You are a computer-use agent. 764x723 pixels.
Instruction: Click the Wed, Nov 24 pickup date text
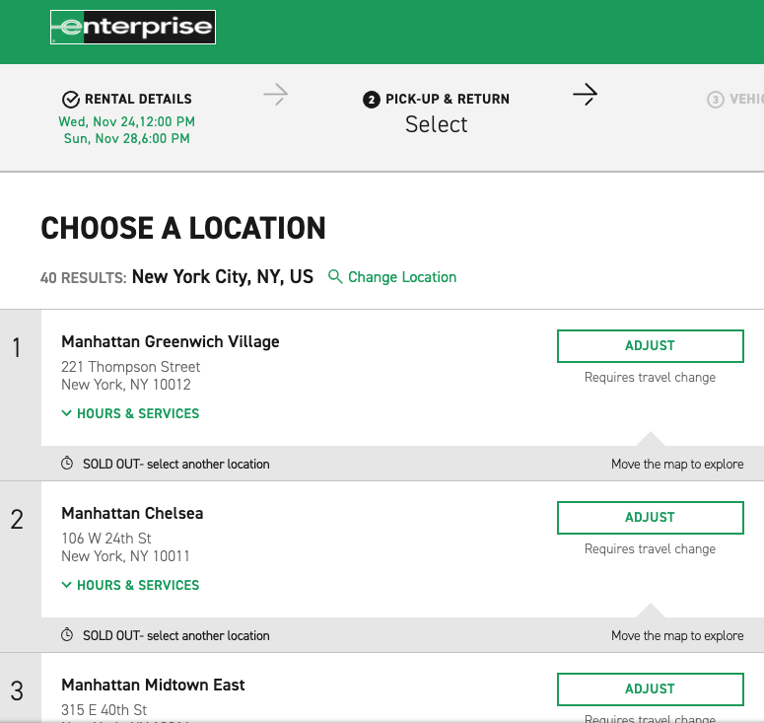coord(126,121)
